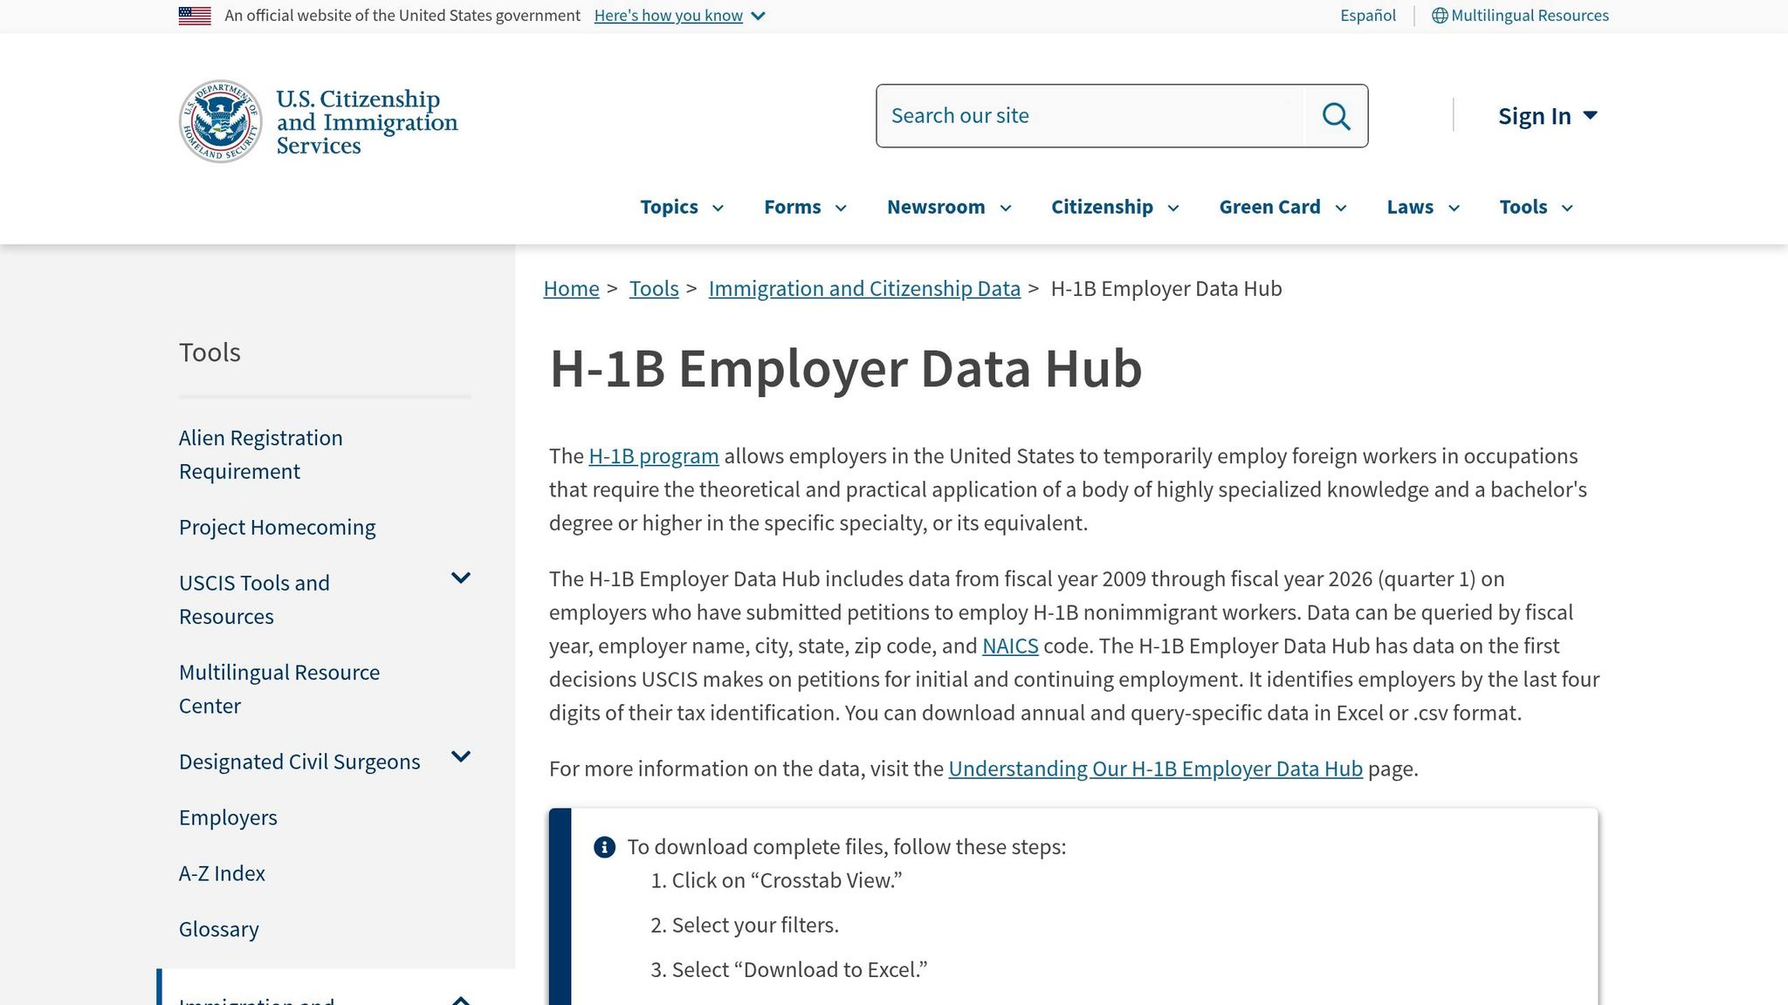Open the Newsroom menu
The height and width of the screenshot is (1005, 1788).
[947, 207]
